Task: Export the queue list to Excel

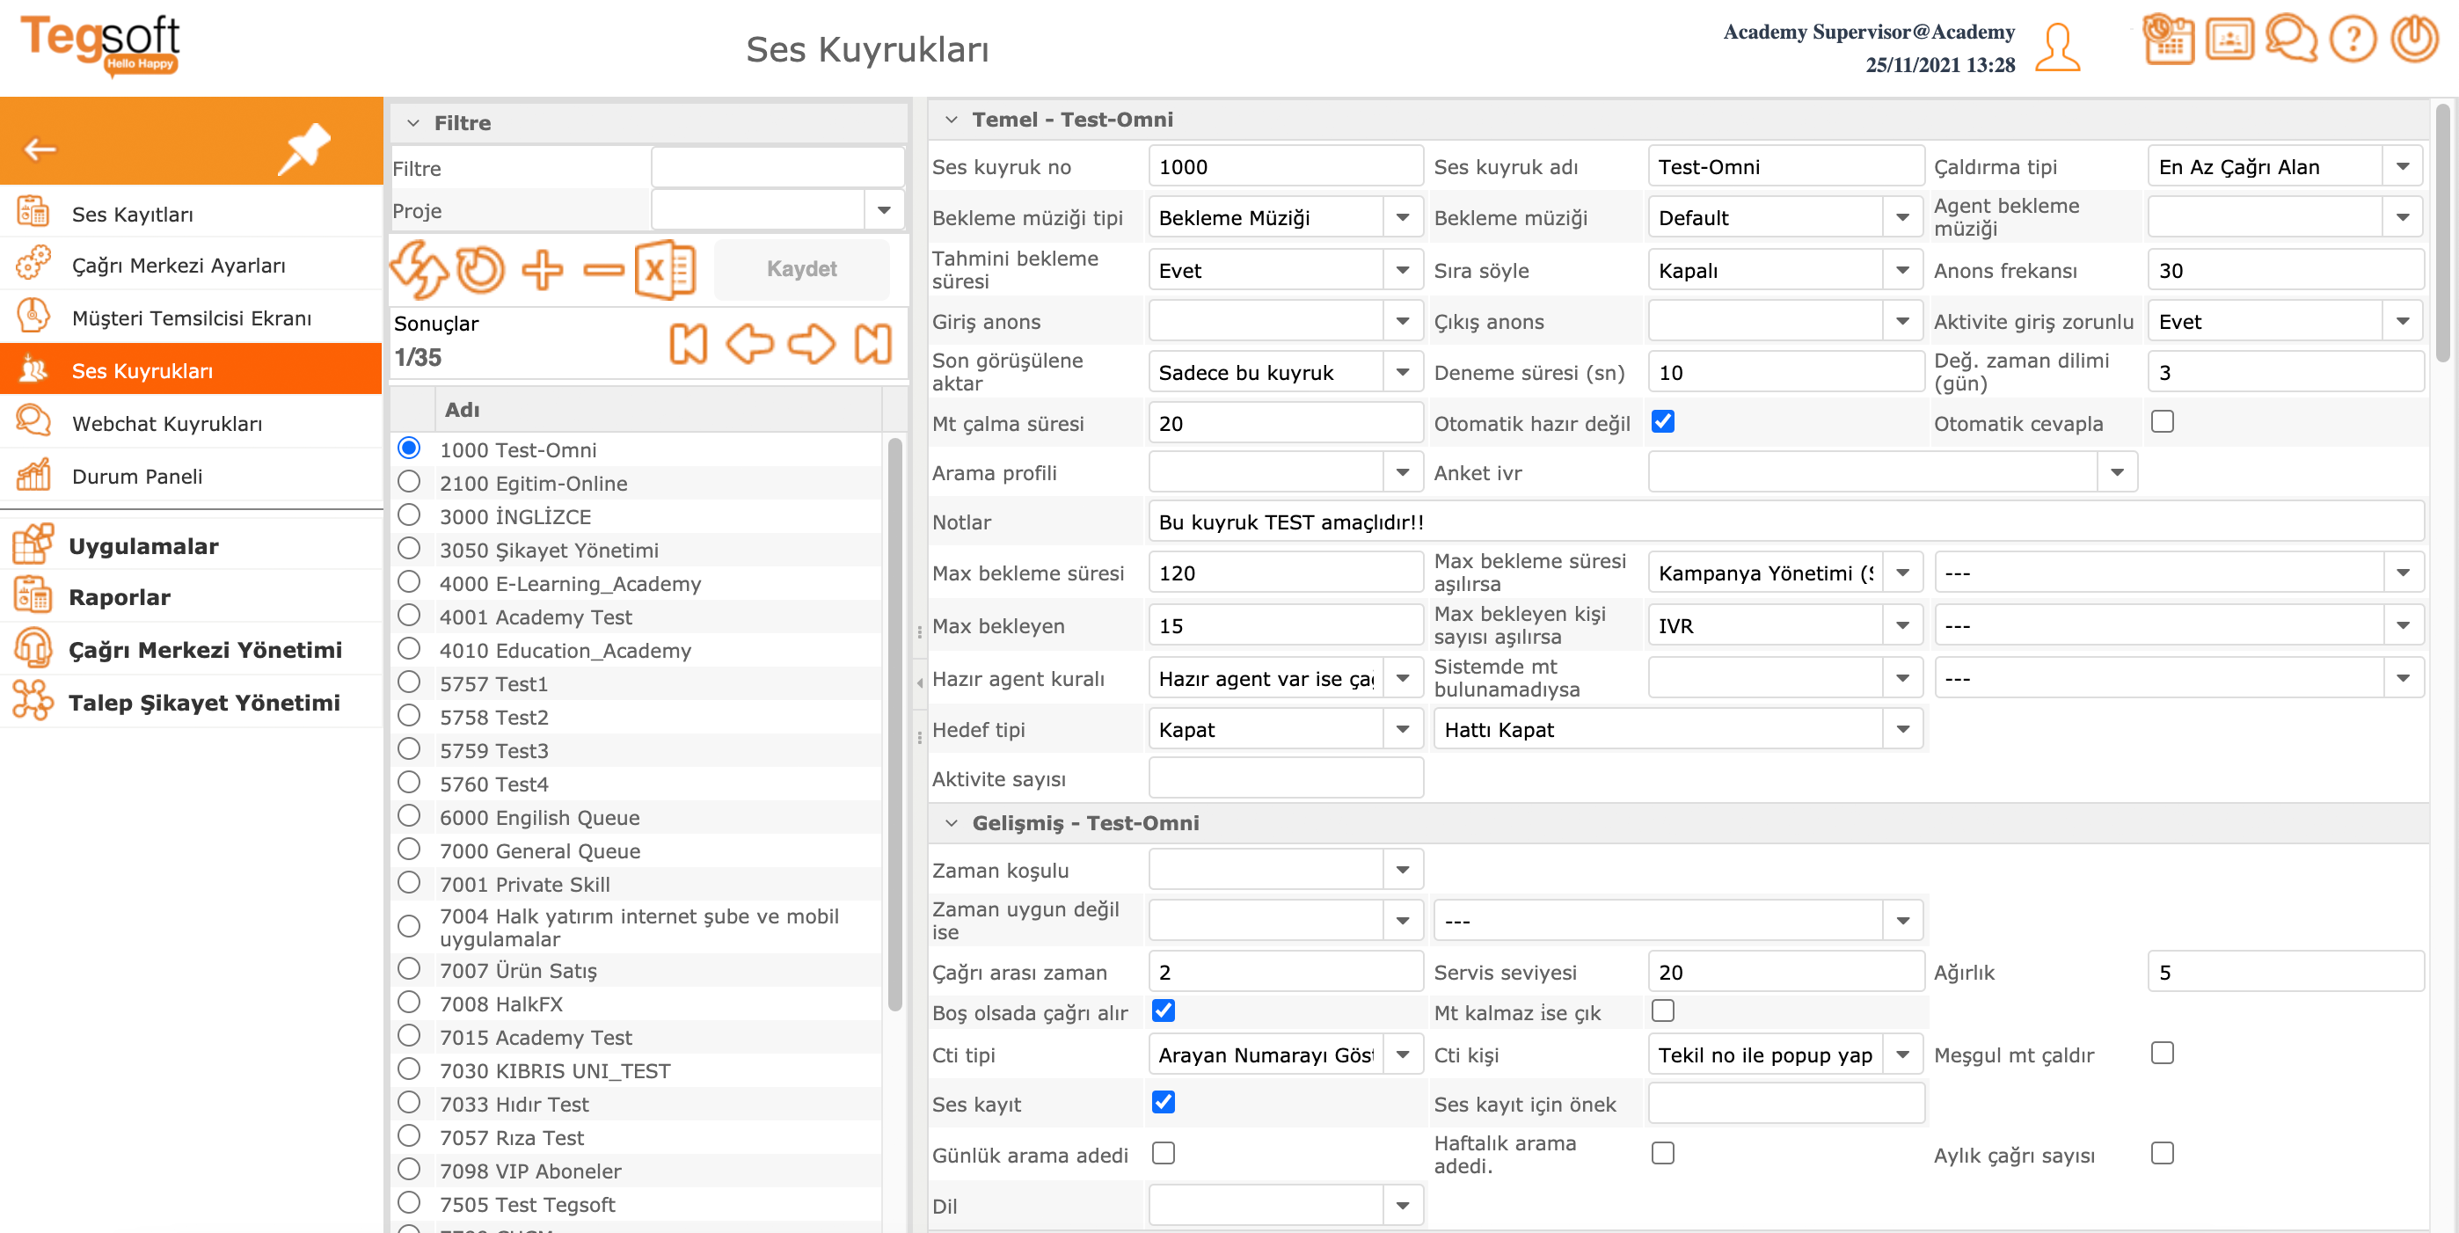Action: 666,270
